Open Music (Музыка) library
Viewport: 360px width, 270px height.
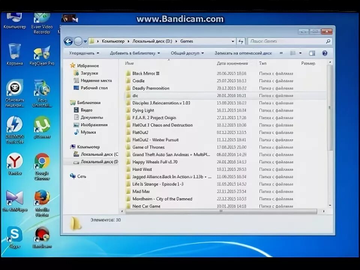[85, 132]
